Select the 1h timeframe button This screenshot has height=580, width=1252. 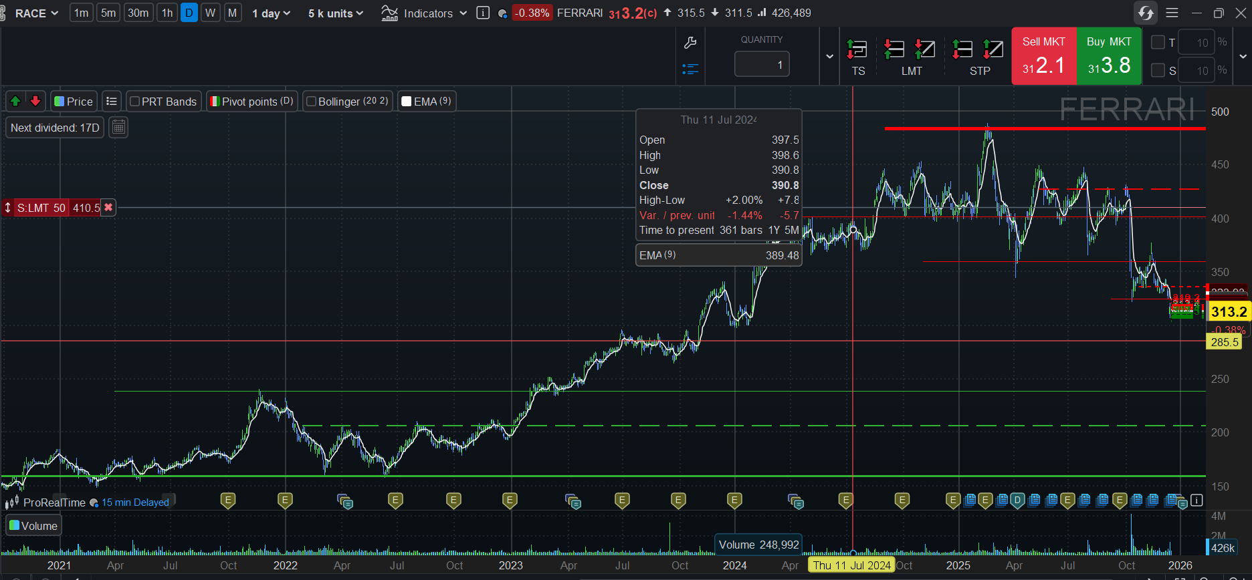[167, 13]
